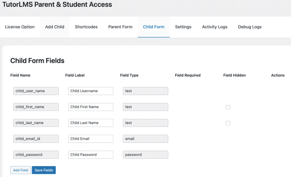Select the Child Form tab
This screenshot has width=291, height=177.
point(154,27)
